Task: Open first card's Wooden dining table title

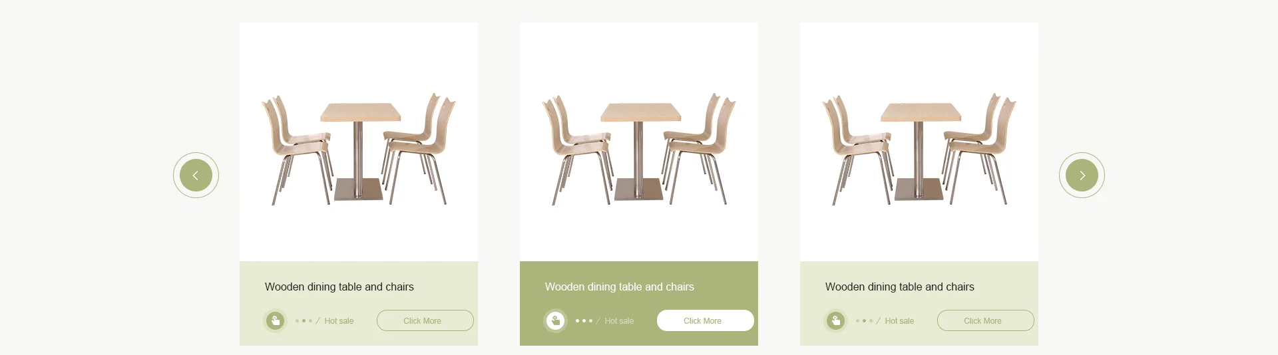Action: click(x=339, y=287)
